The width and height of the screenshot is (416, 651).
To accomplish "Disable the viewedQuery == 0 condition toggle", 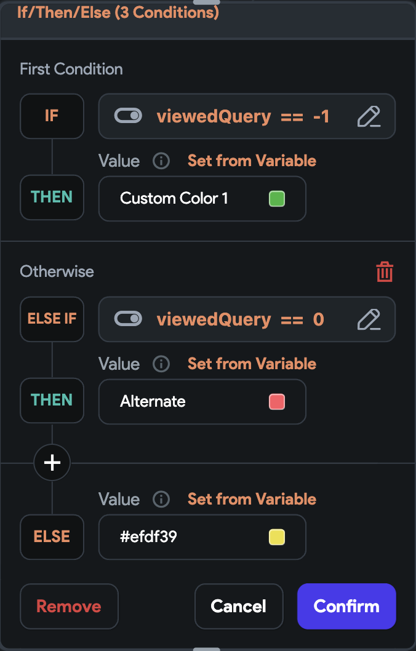I will 129,319.
